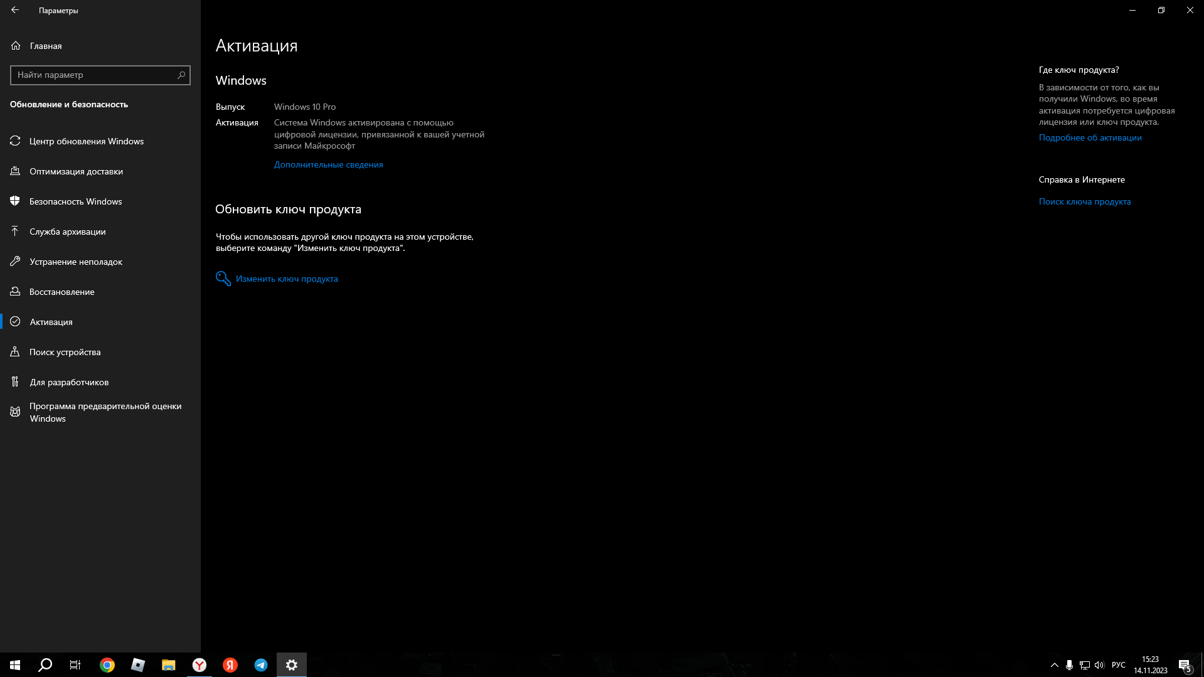
Task: Open Task View on taskbar
Action: point(75,665)
